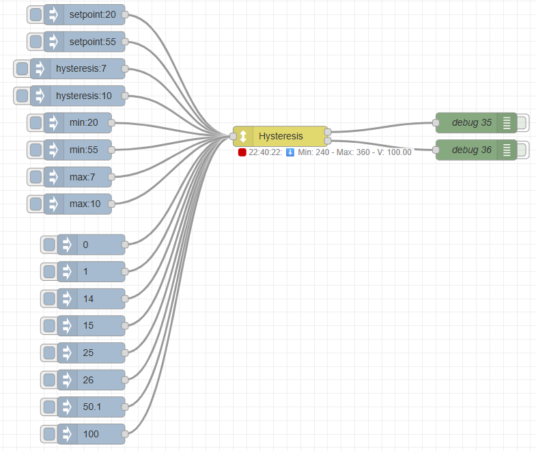Fire the inject node labeled 15
The width and height of the screenshot is (536, 451).
point(49,326)
